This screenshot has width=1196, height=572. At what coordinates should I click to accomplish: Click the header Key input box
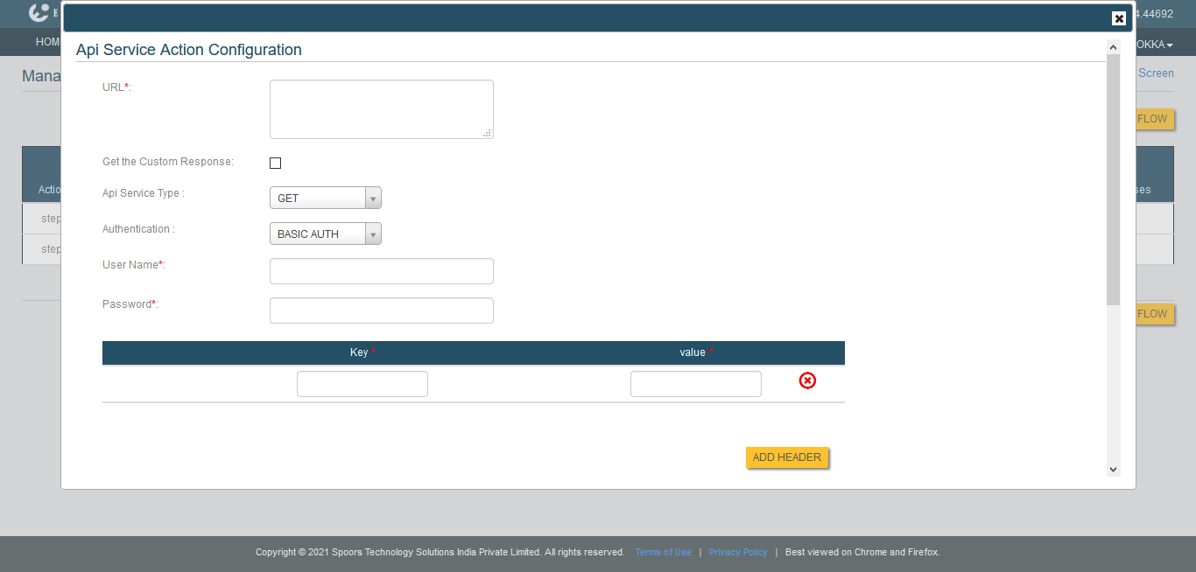pyautogui.click(x=362, y=384)
